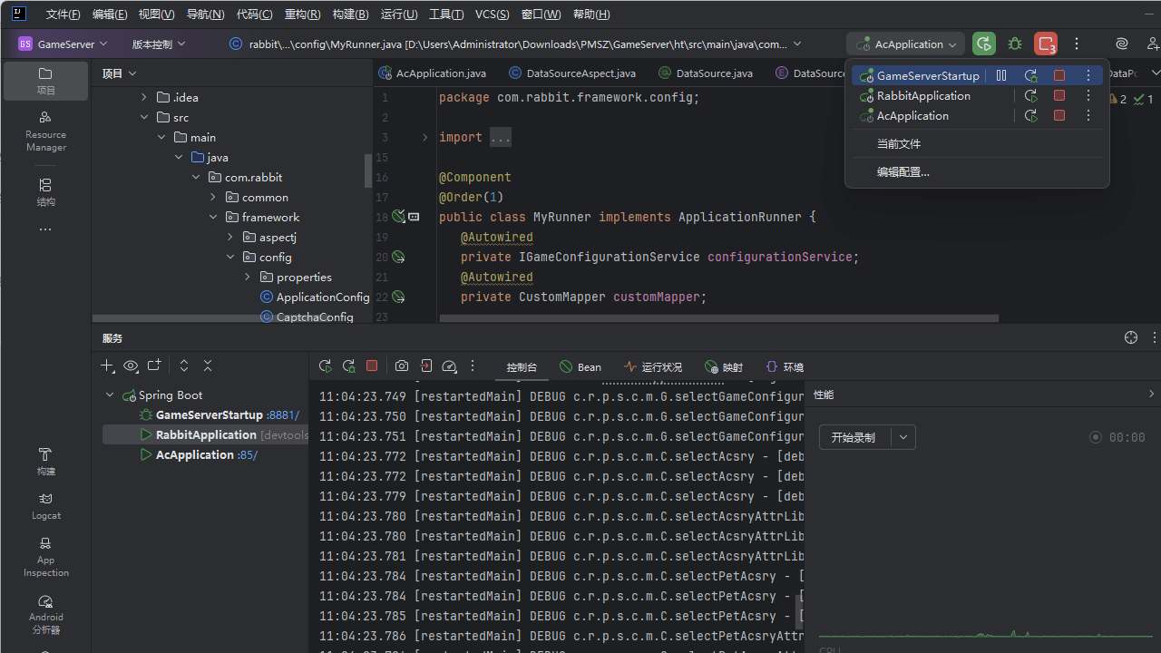Toggle the eye view options in Services
The width and height of the screenshot is (1161, 653).
coord(132,366)
